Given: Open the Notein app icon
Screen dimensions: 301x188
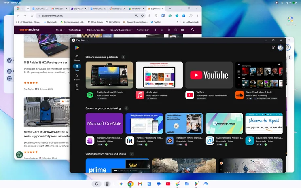Looking at the screenshot, I should 130,141.
